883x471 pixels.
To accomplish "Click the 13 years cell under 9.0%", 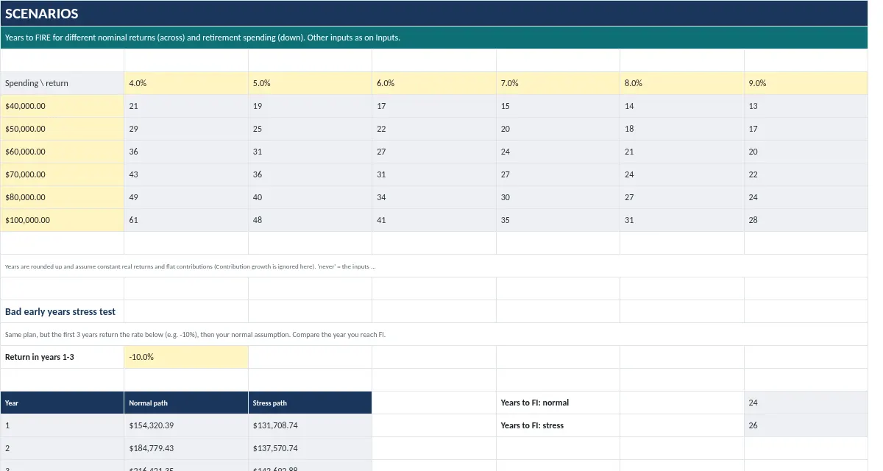I will (x=806, y=106).
